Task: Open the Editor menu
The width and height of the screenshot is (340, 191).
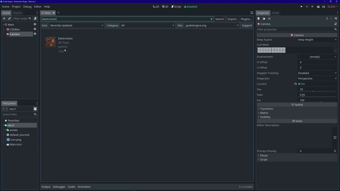Action: click(x=38, y=7)
